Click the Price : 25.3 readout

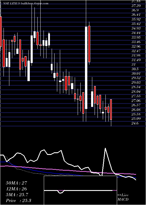pos(18,201)
